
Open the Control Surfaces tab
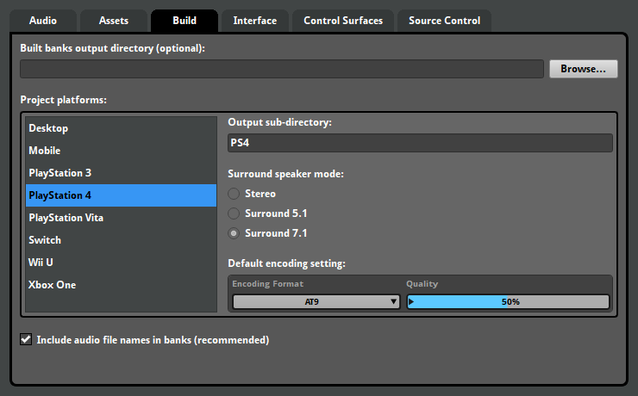[343, 21]
